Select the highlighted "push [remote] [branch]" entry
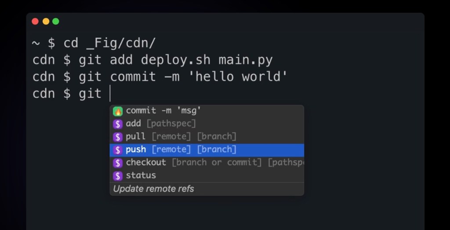450x230 pixels. pyautogui.click(x=181, y=150)
